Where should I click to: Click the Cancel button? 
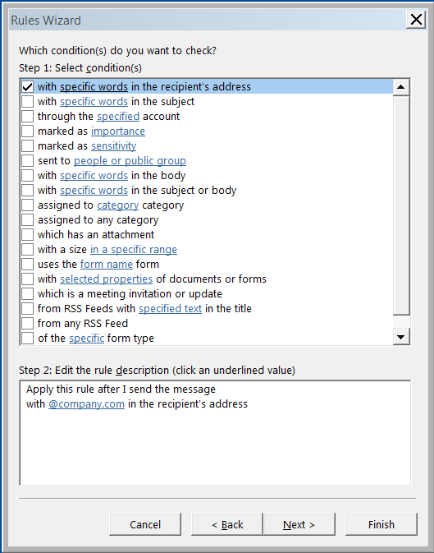click(x=145, y=525)
